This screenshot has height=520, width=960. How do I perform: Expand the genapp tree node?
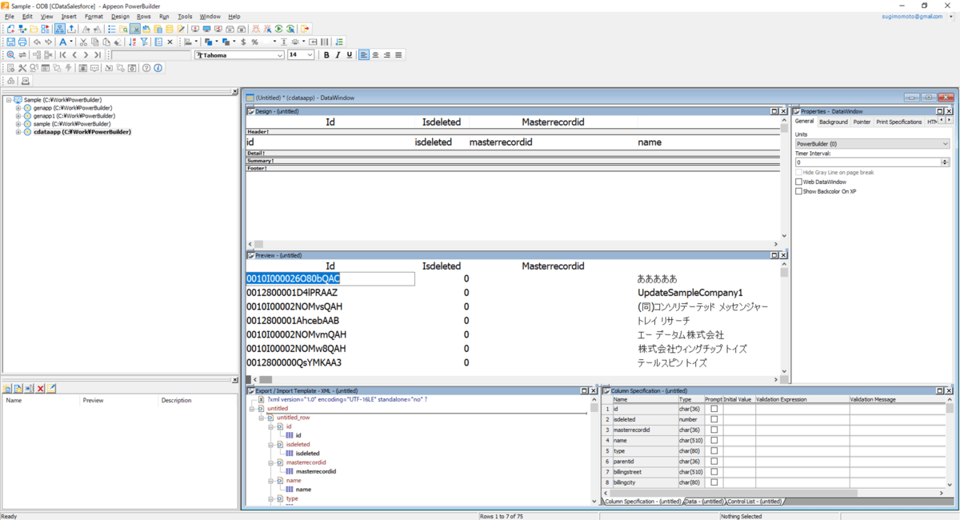(18, 107)
